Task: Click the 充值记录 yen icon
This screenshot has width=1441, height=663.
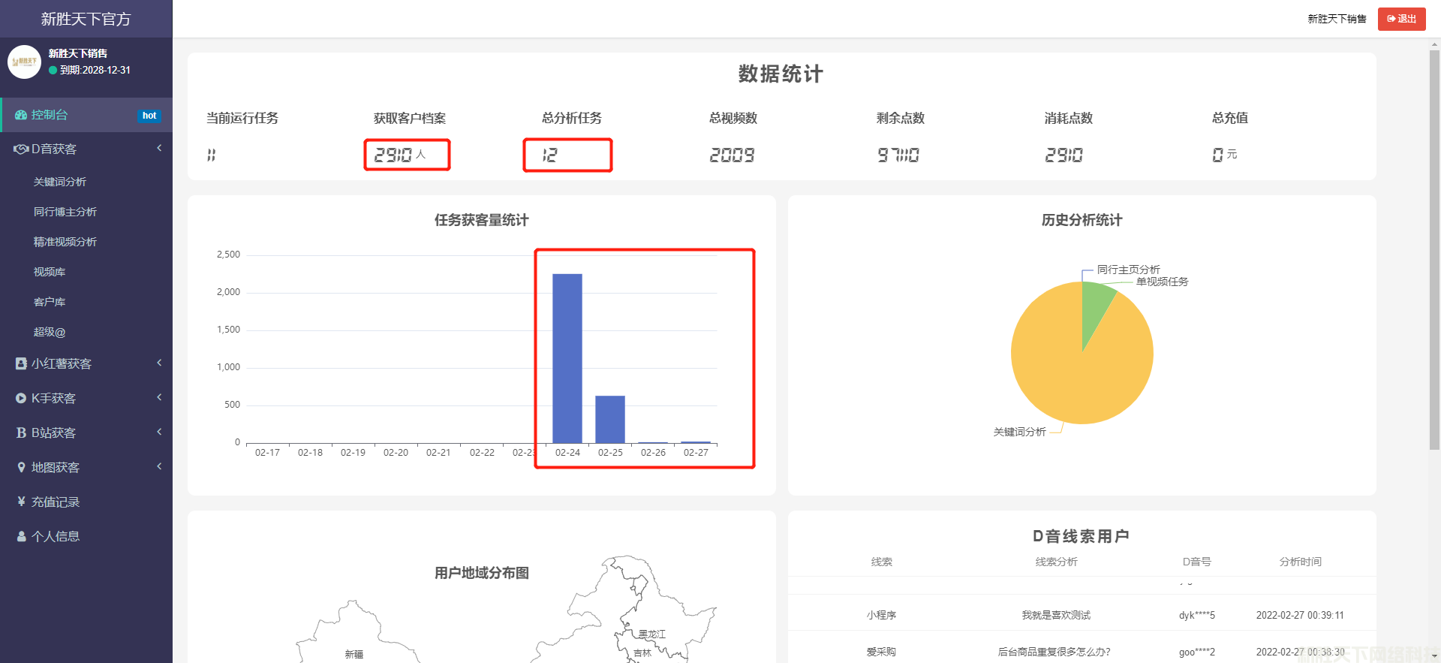Action: click(21, 502)
